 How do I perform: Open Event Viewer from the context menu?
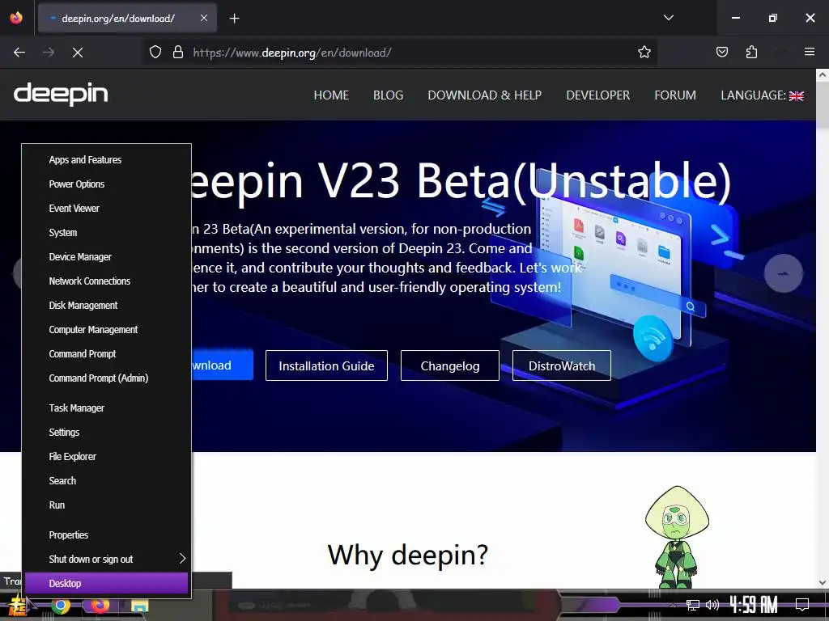pyautogui.click(x=106, y=208)
